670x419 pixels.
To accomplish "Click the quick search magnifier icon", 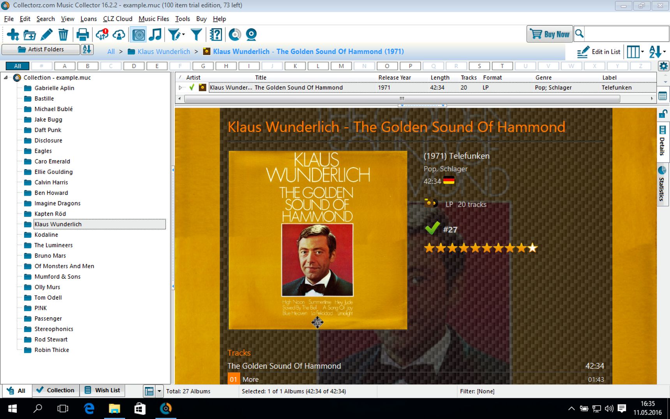I will click(x=579, y=34).
